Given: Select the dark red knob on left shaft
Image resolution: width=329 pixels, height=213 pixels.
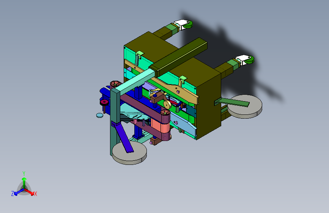Looking at the screenshot, I should 104,102.
